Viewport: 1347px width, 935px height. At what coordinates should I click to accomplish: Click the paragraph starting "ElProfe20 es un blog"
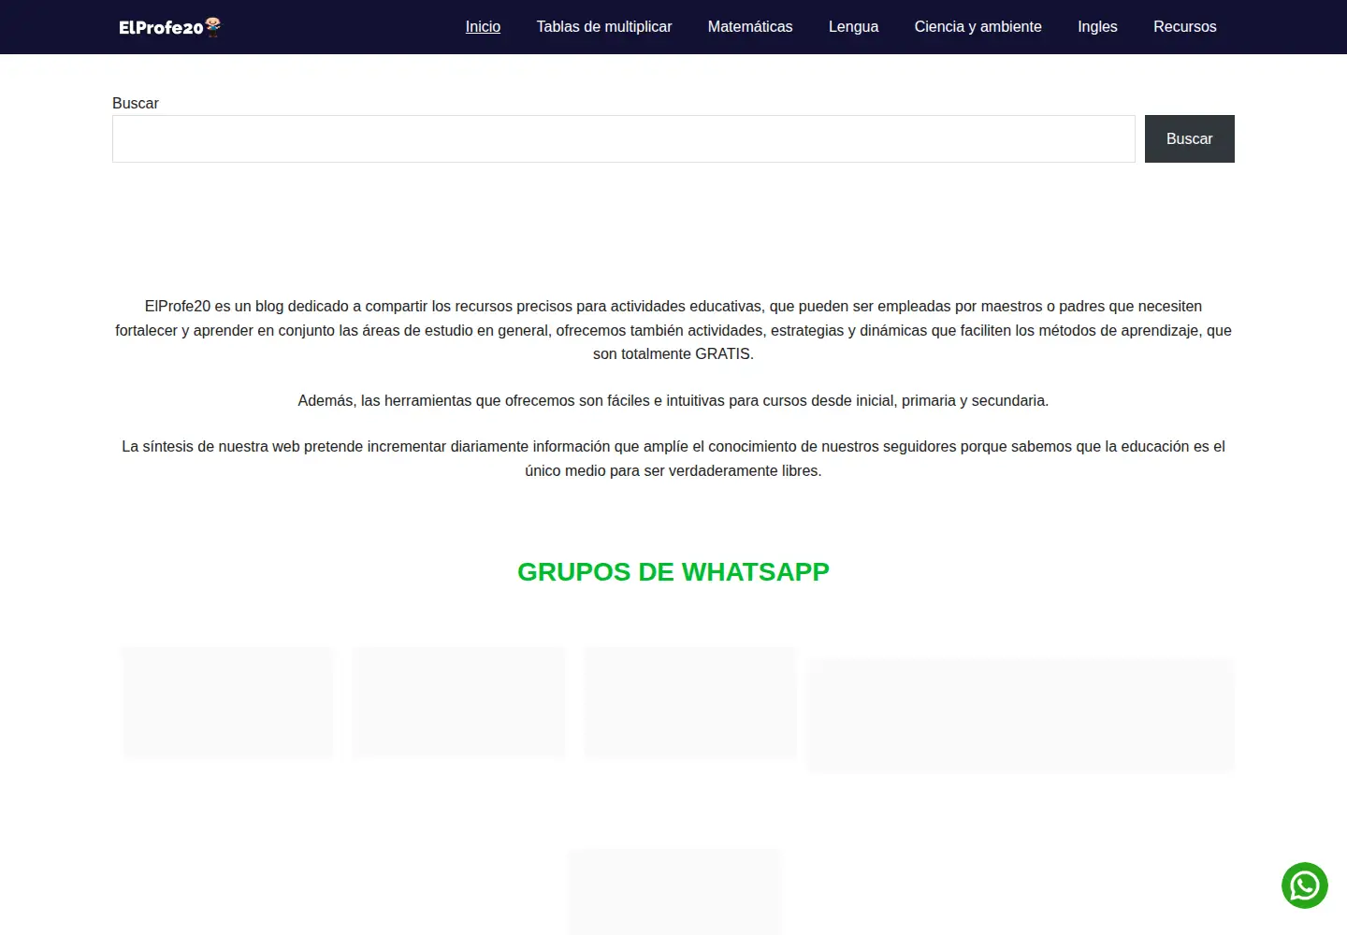[673, 330]
